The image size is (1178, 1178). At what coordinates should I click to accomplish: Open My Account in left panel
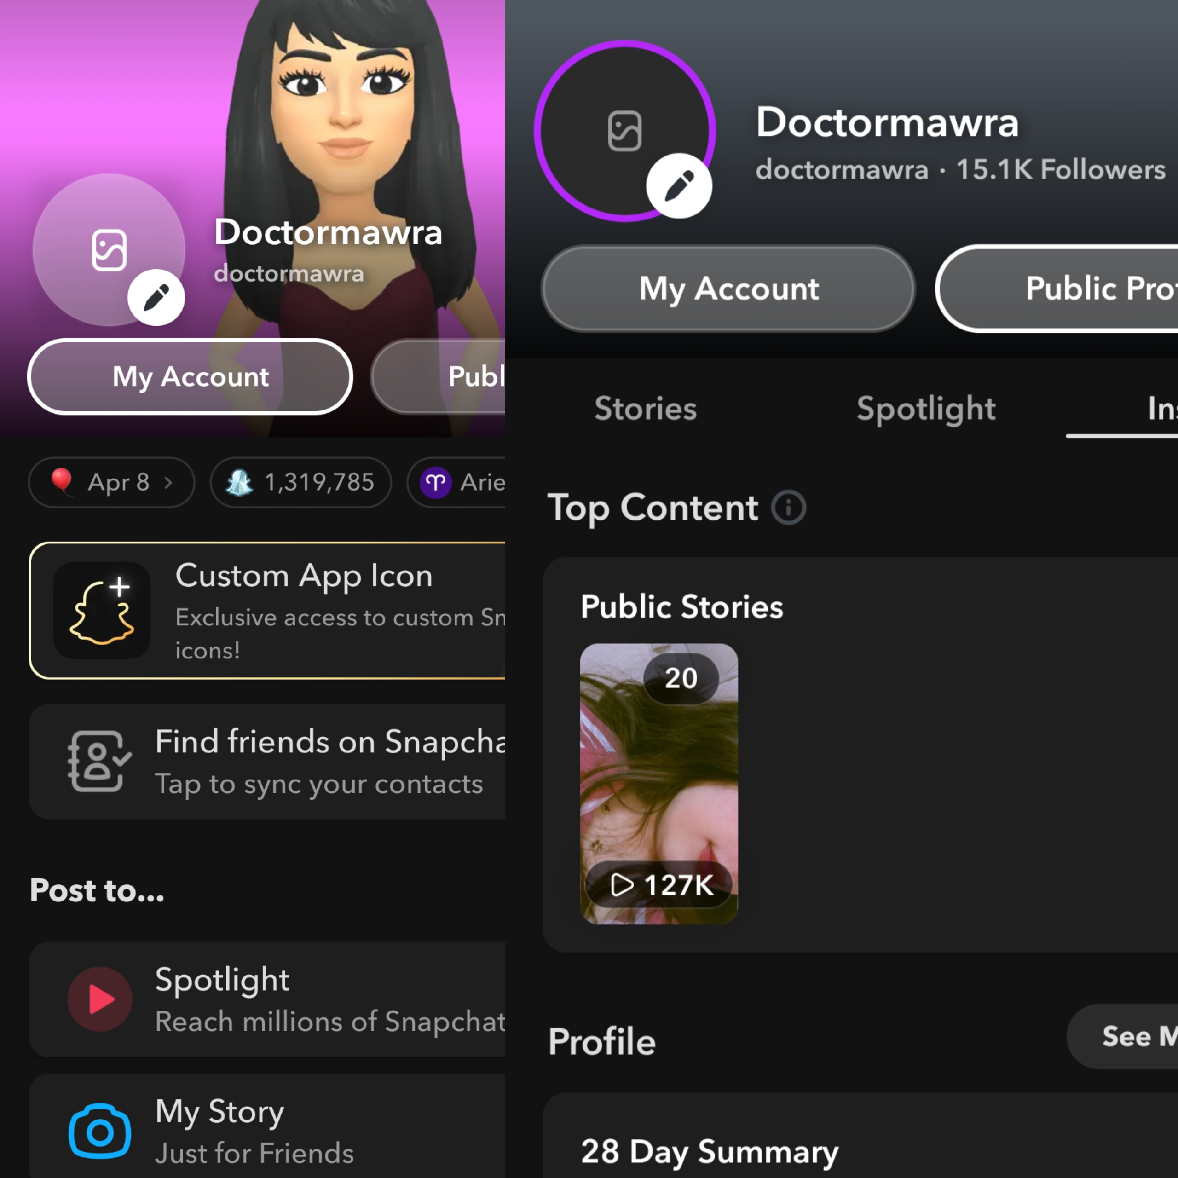[x=190, y=377]
